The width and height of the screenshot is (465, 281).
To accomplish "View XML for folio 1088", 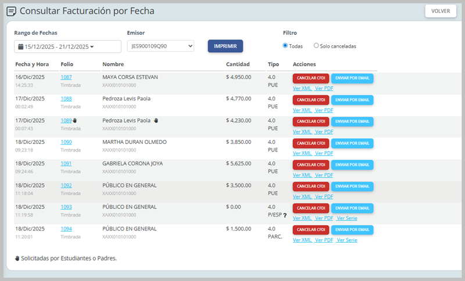I will [x=302, y=110].
